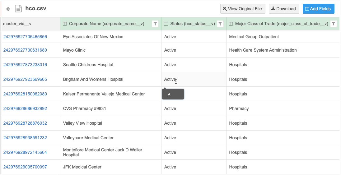This screenshot has height=175, width=341.
Task: Click the back arrow icon
Action: [x=8, y=9]
